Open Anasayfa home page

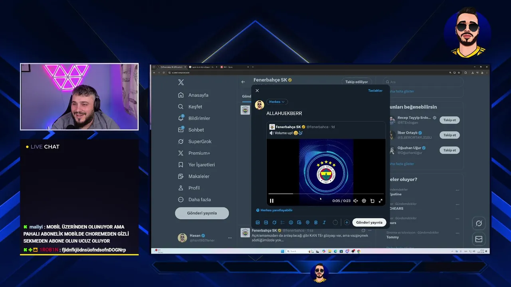pos(193,95)
